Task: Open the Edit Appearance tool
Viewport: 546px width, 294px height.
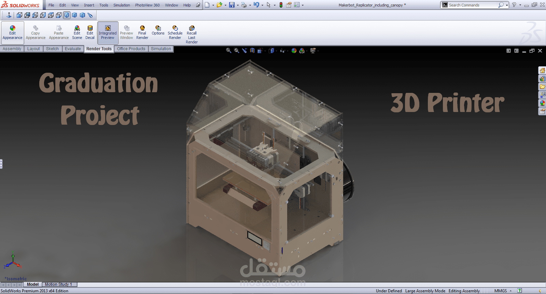Action: coord(13,33)
